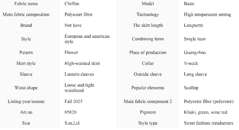Select the Polyester fibre composition cell
239x130 pixels.
pos(78,14)
